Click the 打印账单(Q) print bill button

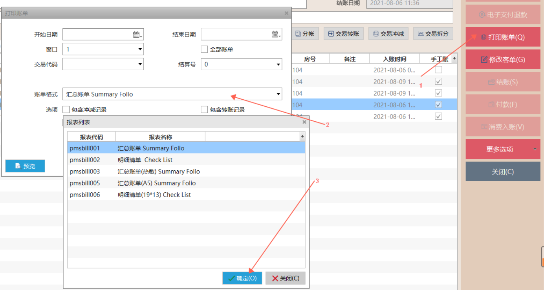point(503,37)
